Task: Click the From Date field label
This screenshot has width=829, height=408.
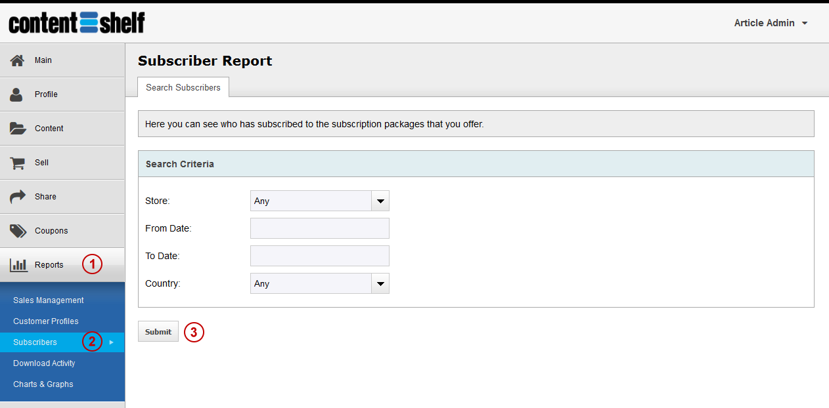Action: pos(168,229)
